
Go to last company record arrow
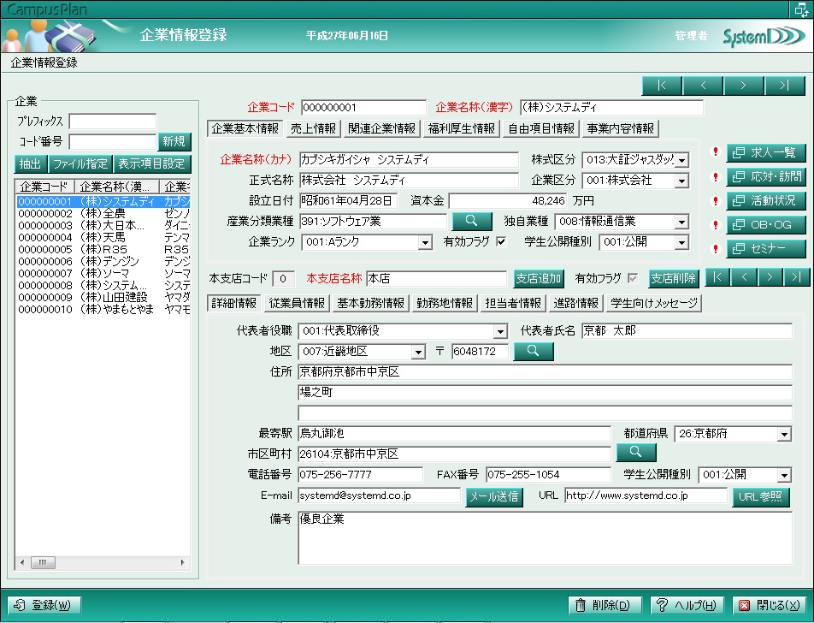[x=784, y=86]
